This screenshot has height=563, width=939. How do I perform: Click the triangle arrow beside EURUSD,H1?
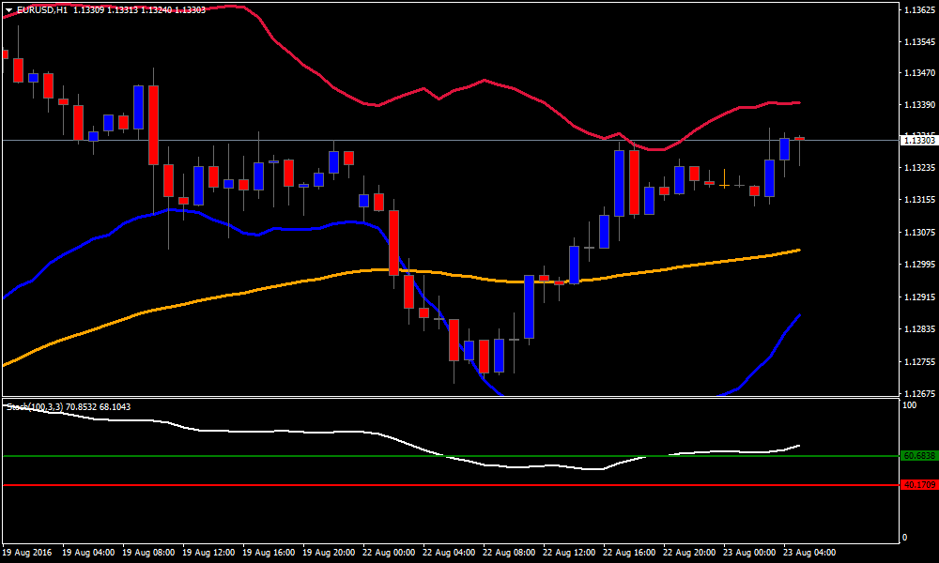pos(9,10)
